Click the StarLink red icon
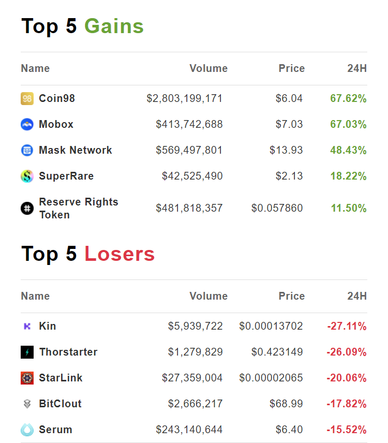Viewport: 388px width, 443px height. pyautogui.click(x=27, y=378)
